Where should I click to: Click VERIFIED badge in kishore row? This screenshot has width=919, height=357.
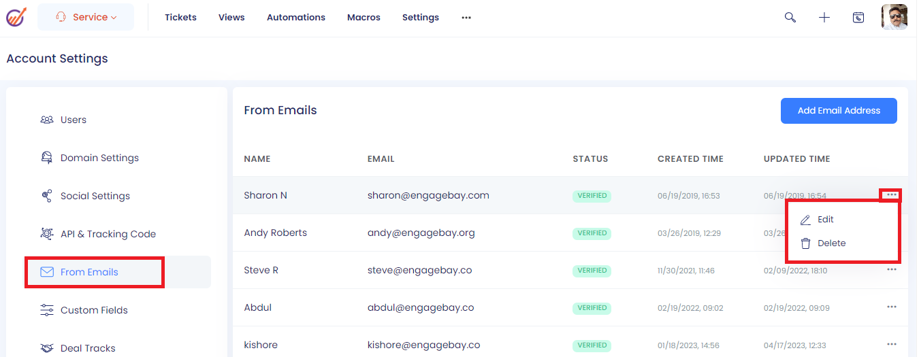pos(592,345)
